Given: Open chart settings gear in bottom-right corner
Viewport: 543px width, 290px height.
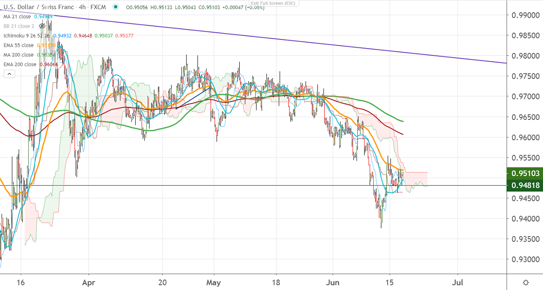Looking at the screenshot, I should [x=525, y=282].
